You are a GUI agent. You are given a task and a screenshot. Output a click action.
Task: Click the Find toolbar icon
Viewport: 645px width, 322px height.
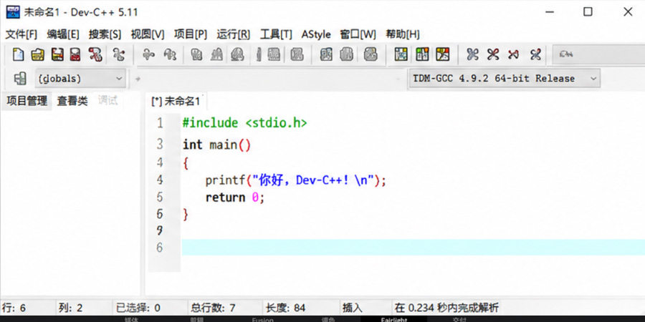pyautogui.click(x=196, y=54)
